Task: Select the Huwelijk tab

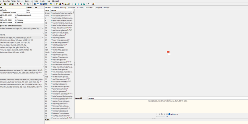Action: tap(63, 8)
